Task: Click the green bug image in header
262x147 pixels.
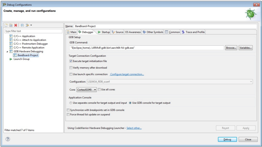Action: (251, 14)
